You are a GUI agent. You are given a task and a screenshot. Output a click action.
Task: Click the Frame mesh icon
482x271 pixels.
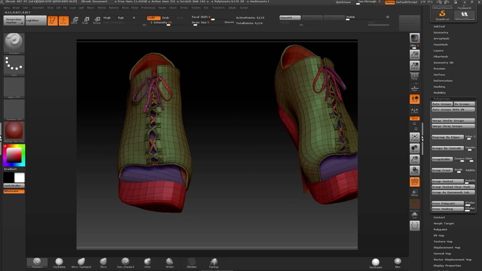(x=415, y=137)
